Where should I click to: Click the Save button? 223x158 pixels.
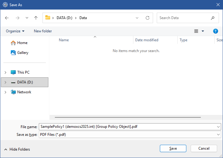(173, 148)
